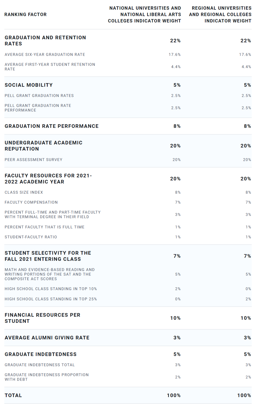Click the 'Graduation and Retention Rates' heading

pyautogui.click(x=45, y=41)
